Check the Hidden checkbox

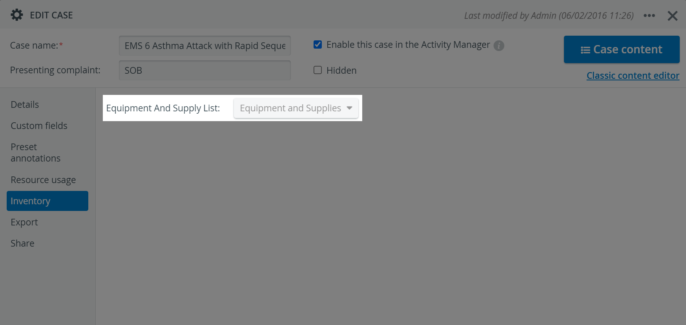pos(318,70)
